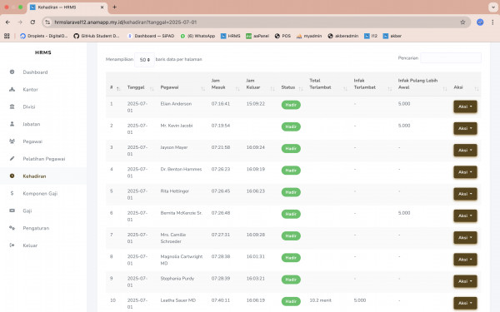Image resolution: width=500 pixels, height=312 pixels.
Task: Click the Pegawai group icon
Action: [x=12, y=141]
